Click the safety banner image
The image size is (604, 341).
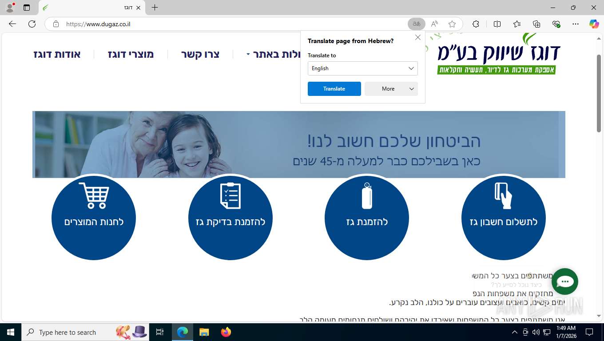point(299,144)
